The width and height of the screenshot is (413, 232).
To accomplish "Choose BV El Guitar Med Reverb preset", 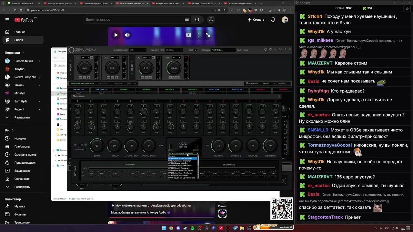I will [182, 175].
